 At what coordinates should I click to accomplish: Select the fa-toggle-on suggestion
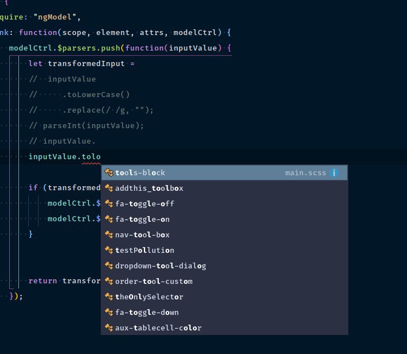point(225,220)
